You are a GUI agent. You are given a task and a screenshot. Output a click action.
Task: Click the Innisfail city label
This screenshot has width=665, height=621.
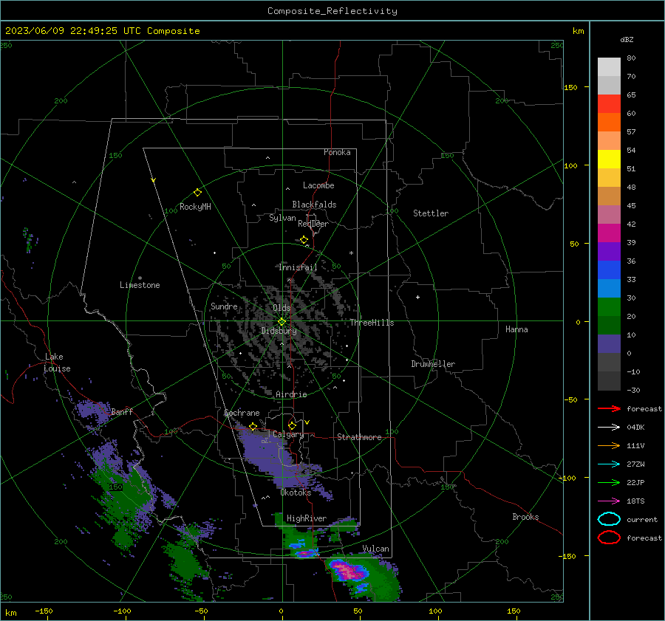tap(298, 267)
